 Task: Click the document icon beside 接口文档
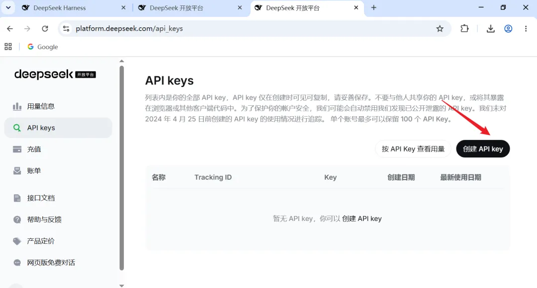pyautogui.click(x=17, y=198)
